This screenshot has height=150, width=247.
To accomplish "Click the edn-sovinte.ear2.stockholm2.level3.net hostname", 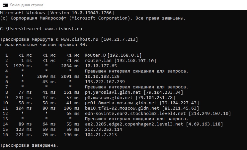I will pos(136,114).
